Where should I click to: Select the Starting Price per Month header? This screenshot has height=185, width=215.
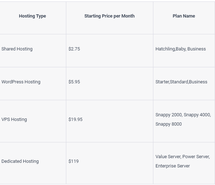pos(109,16)
